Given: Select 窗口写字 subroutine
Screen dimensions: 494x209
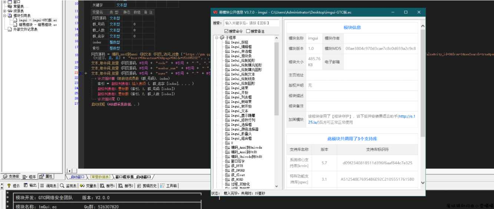Looking at the screenshot, I should click(238, 161).
